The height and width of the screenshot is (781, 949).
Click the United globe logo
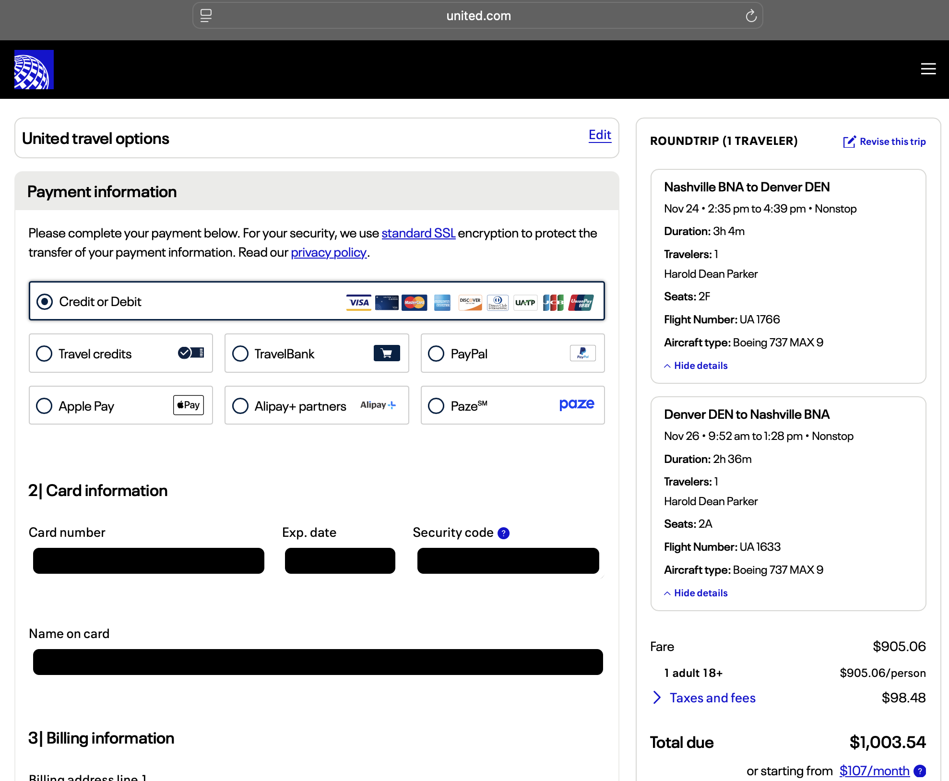pos(34,70)
